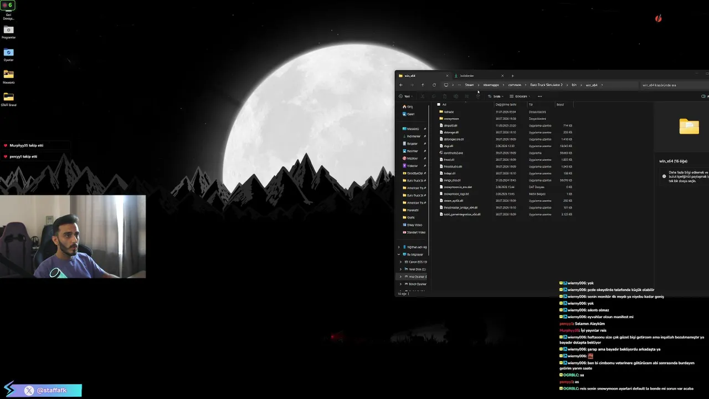Viewport: 709px width, 399px height.
Task: Click Euro Truck Simulator 2 breadcrumb
Action: 546,85
